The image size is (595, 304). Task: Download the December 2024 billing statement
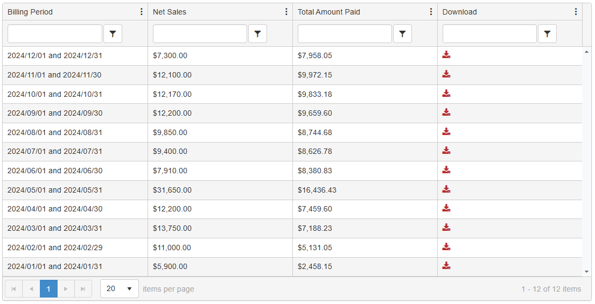tap(446, 55)
